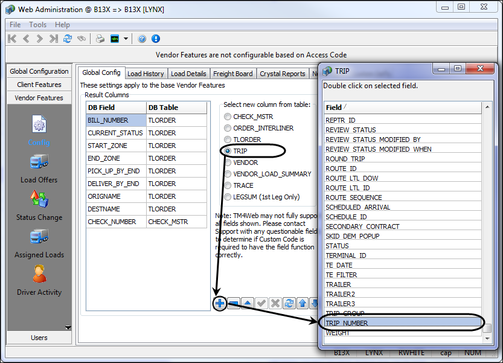Screen dimensions: 503x363
Task: Open dropdown arrow beside the monitor icon
Action: click(x=126, y=39)
